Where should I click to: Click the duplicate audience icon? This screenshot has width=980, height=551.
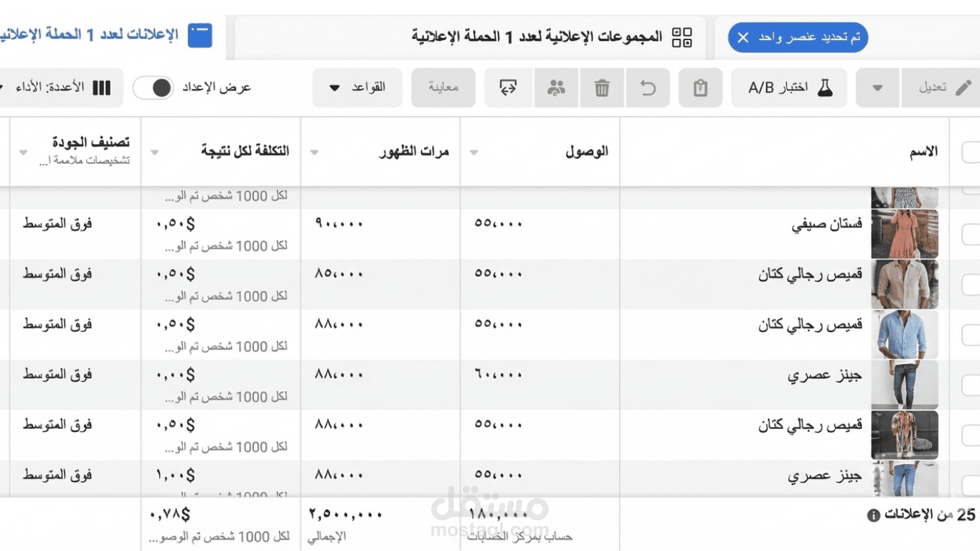(556, 88)
